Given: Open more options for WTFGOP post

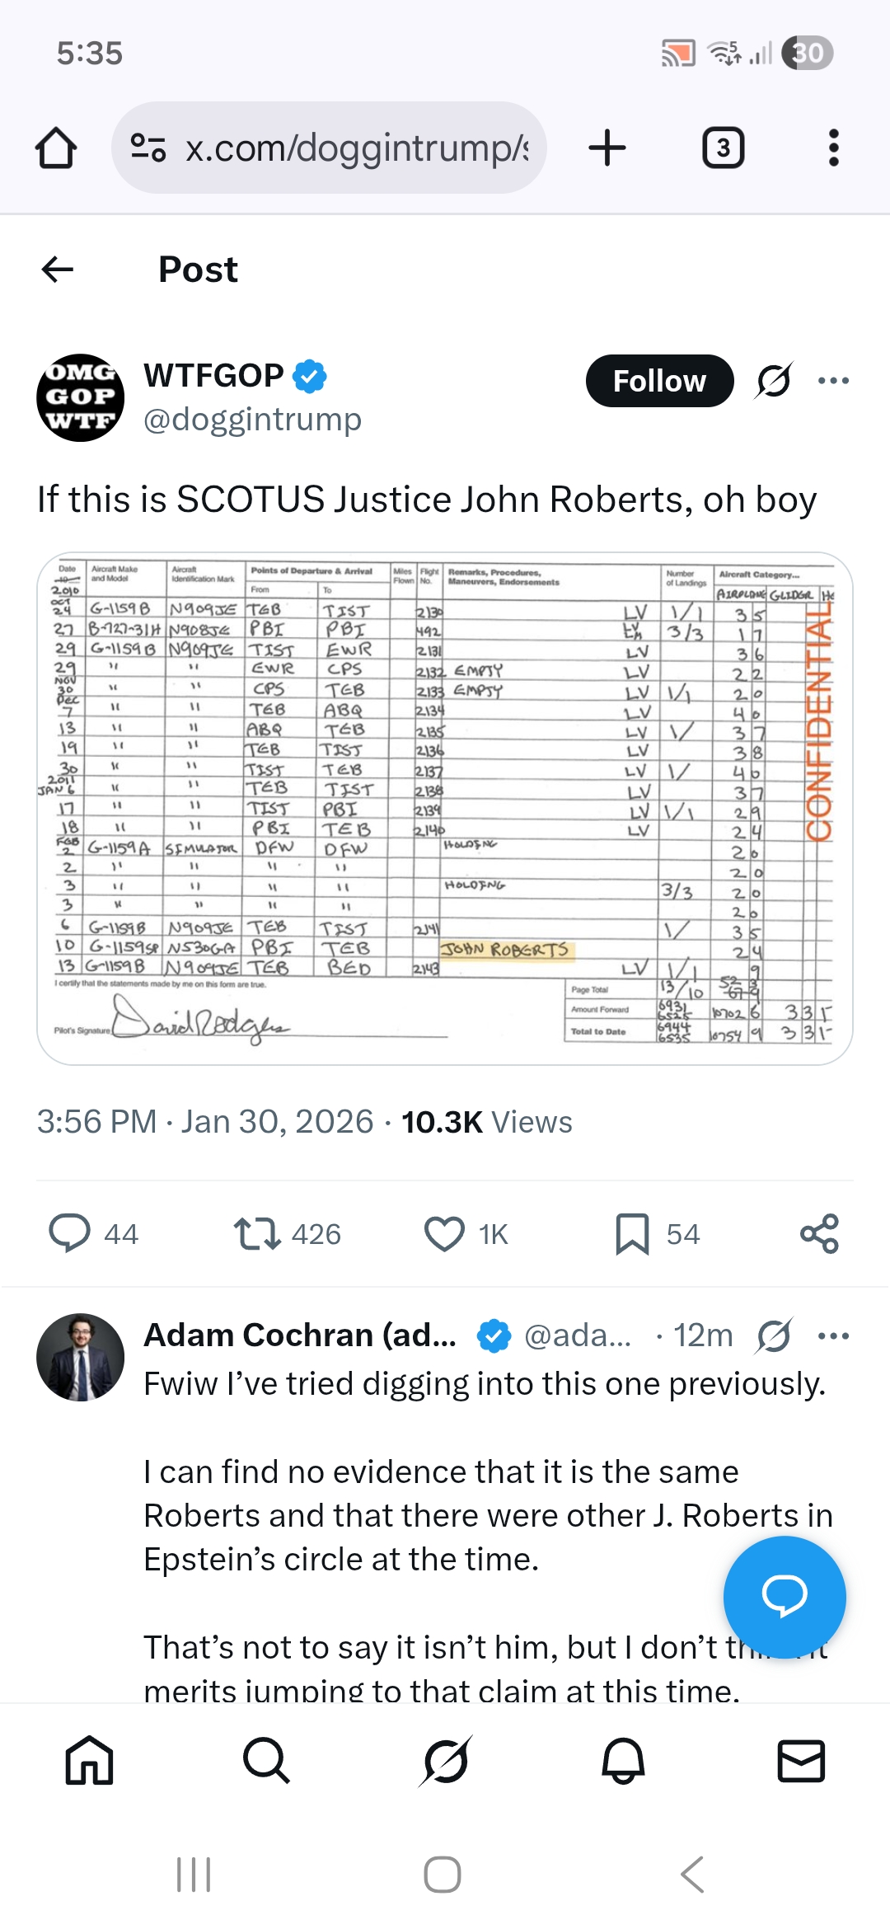Looking at the screenshot, I should pyautogui.click(x=833, y=381).
